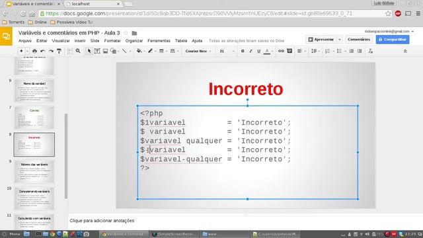423x238 pixels.
Task: Select slide 10 'Concatenando variáveis' thumbnail
Action: coord(34,198)
